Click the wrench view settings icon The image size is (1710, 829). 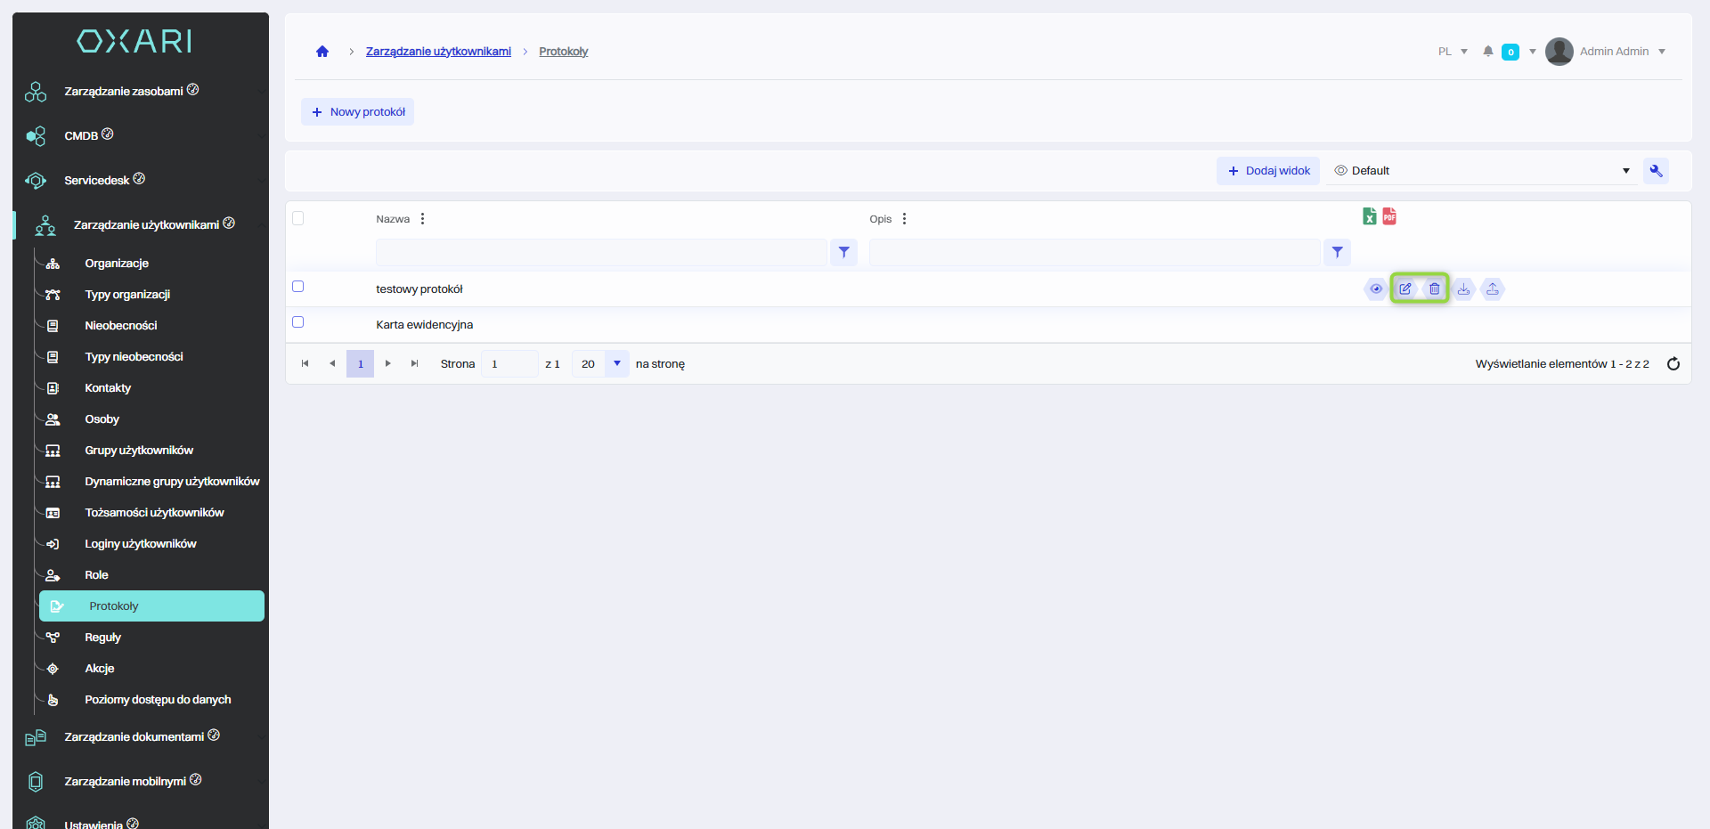pos(1656,171)
